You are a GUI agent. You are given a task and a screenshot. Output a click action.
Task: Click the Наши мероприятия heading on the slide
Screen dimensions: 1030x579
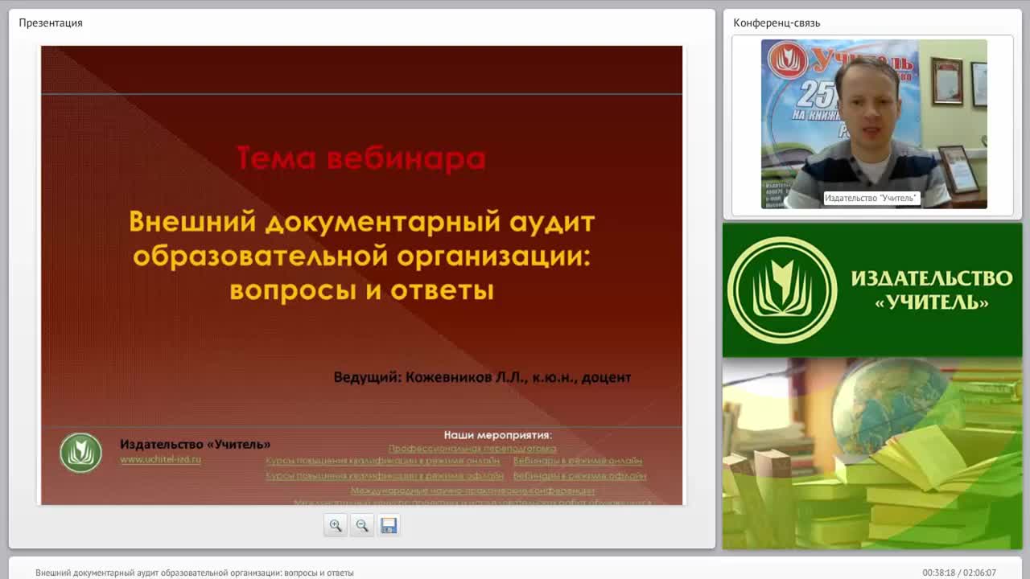[x=498, y=435]
